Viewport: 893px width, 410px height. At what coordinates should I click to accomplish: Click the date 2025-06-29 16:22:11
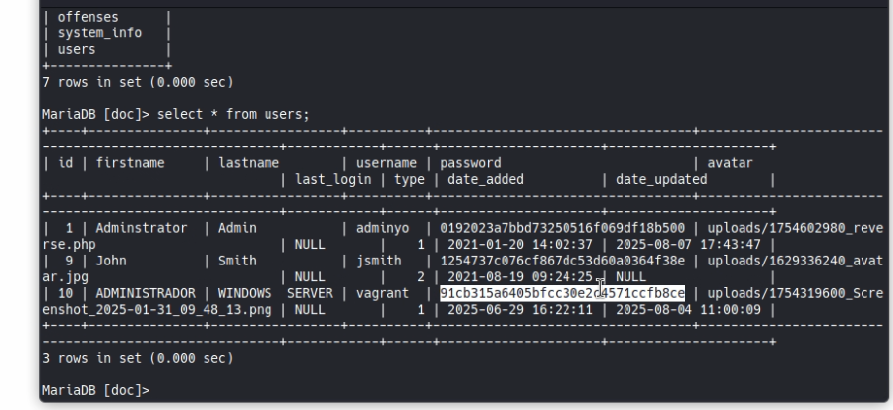pyautogui.click(x=519, y=310)
